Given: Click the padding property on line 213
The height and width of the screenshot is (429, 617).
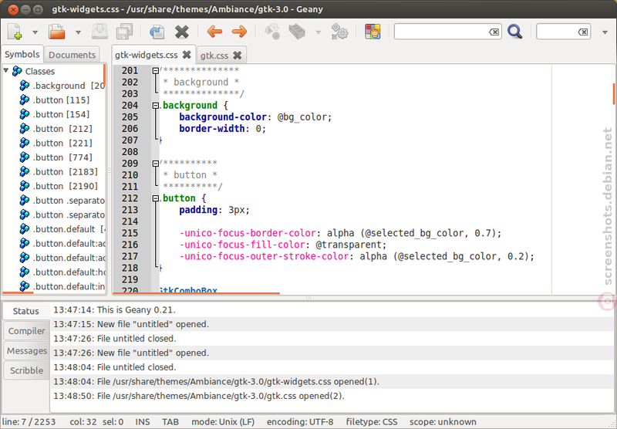Looking at the screenshot, I should pyautogui.click(x=198, y=210).
